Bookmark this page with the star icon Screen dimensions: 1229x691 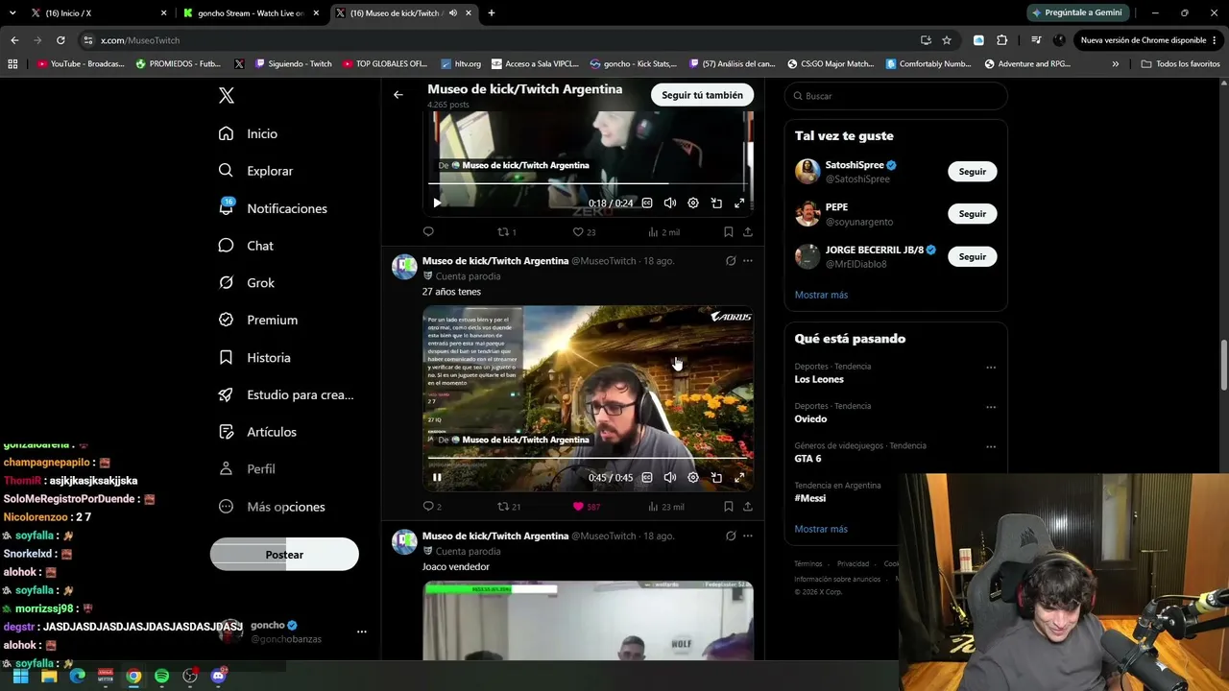947,40
